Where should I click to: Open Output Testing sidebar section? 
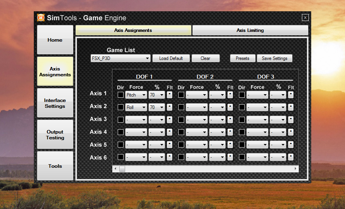coord(55,135)
